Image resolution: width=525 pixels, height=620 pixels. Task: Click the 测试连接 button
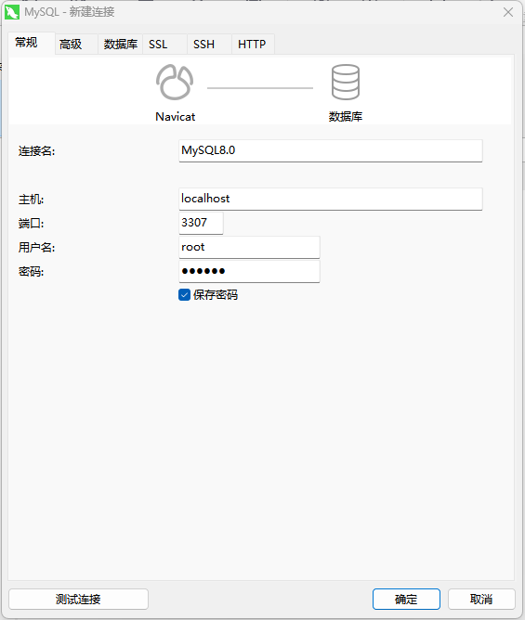coord(78,599)
